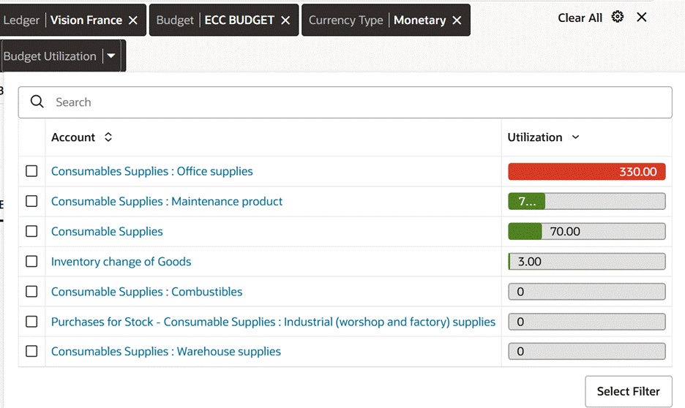Open the Utilization column sort chevron
This screenshot has width=685, height=408.
point(575,137)
